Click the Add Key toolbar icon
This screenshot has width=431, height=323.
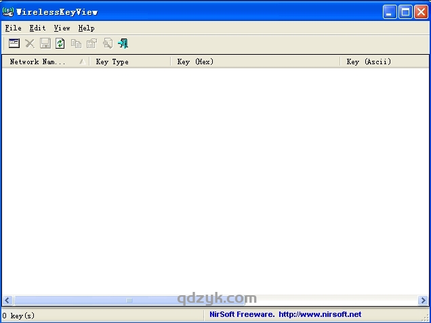click(14, 43)
